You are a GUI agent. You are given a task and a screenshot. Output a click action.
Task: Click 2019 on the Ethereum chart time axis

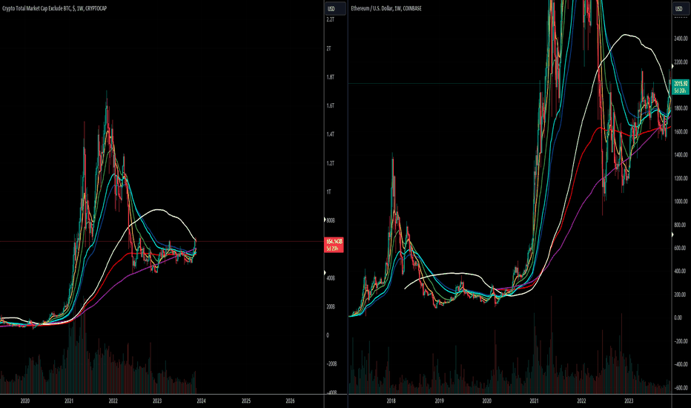pos(440,401)
